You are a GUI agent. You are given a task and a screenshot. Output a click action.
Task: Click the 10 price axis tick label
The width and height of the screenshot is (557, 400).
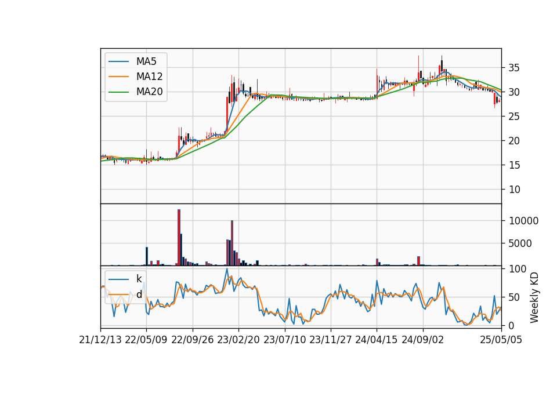pos(514,190)
